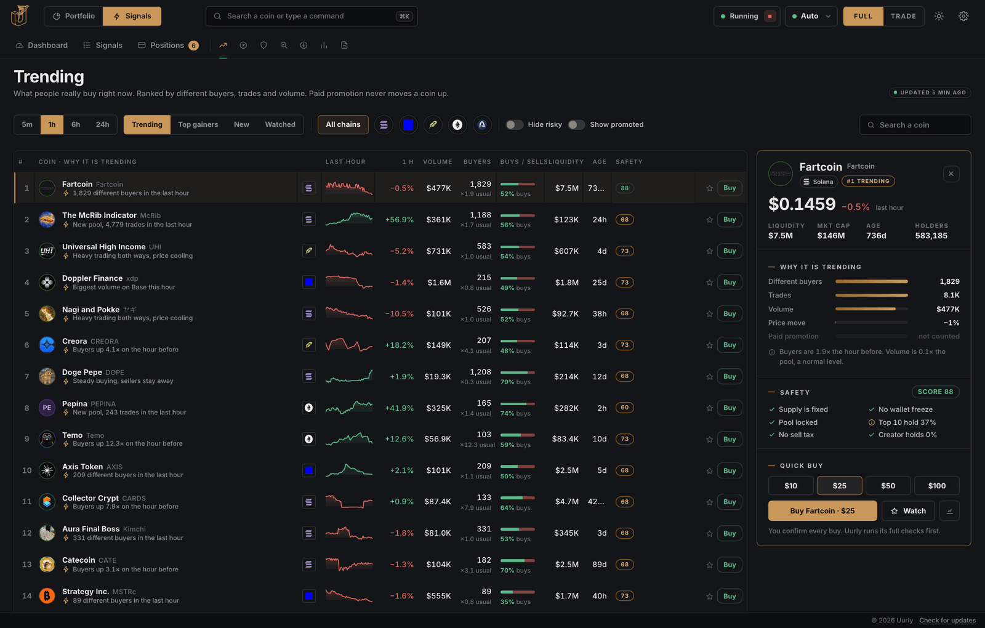Open the trending chart icon tab
This screenshot has width=985, height=628.
click(223, 46)
